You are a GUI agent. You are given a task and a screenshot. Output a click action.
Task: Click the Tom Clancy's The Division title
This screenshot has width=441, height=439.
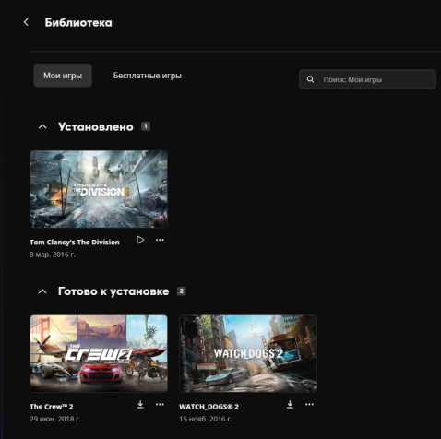[x=75, y=243]
